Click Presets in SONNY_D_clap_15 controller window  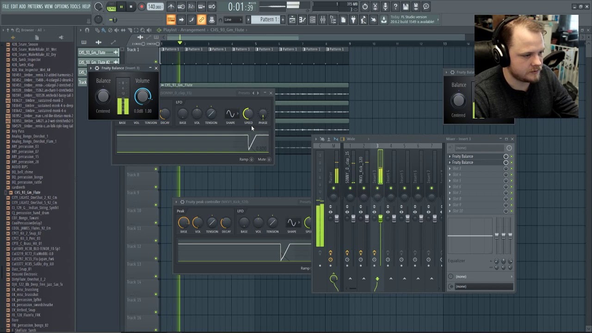[244, 93]
